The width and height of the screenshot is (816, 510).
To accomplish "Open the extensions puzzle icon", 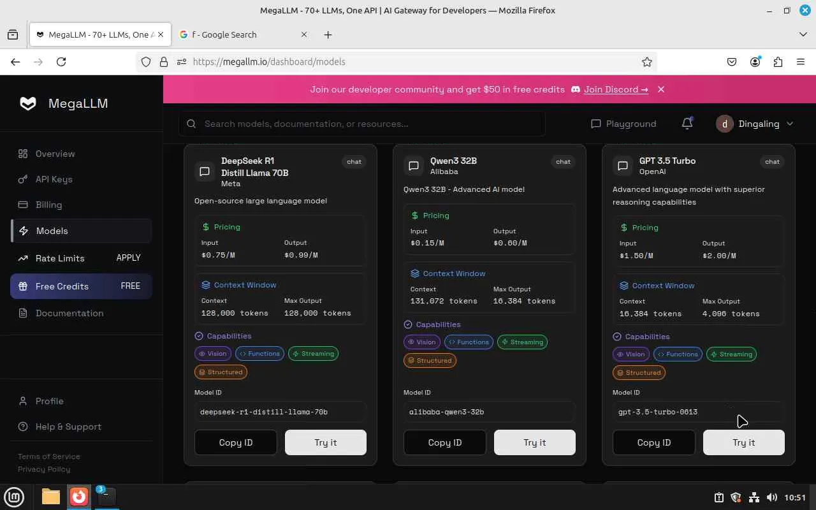I will 778,62.
